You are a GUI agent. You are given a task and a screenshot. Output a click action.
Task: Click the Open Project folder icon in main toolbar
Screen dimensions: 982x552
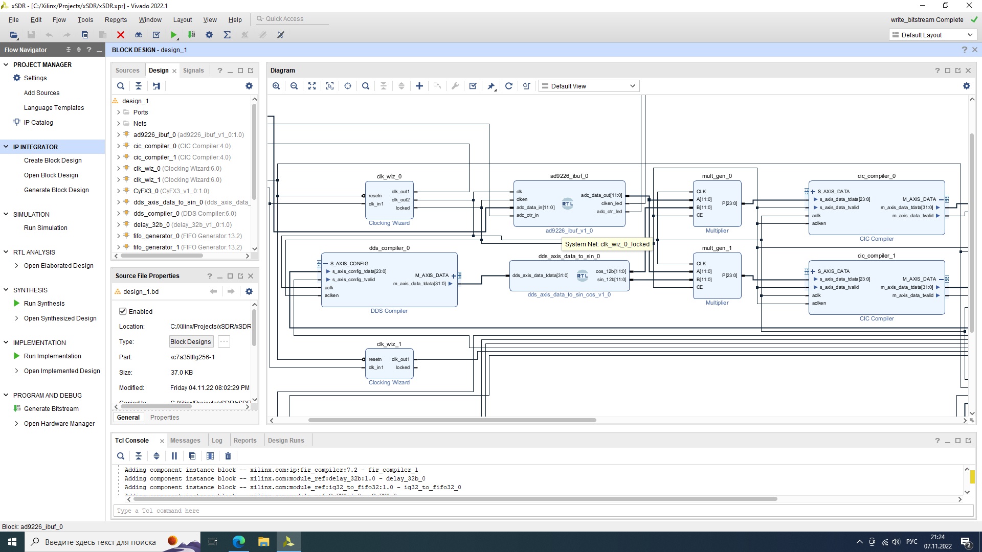point(14,35)
